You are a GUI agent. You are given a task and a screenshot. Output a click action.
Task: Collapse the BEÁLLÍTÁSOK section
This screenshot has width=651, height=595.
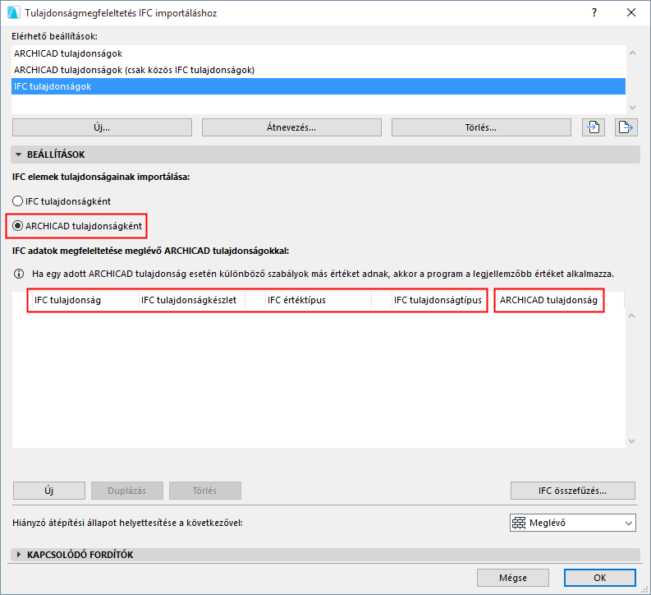(x=18, y=155)
